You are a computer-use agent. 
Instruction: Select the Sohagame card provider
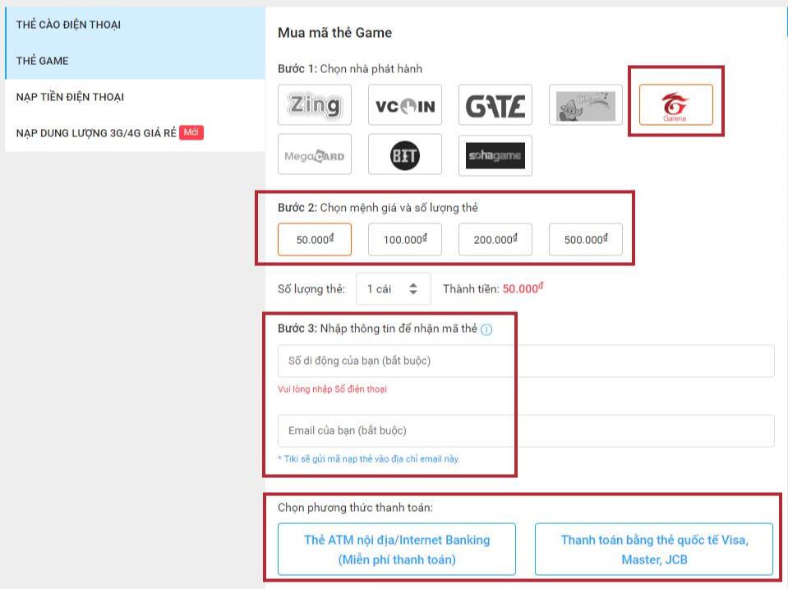(x=495, y=155)
